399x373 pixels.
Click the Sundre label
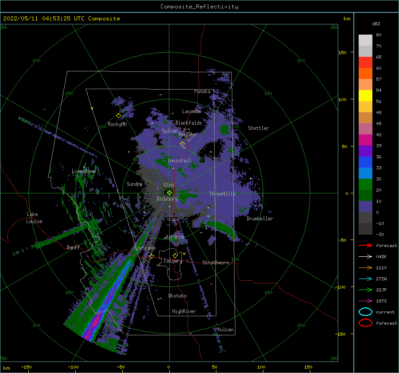pyautogui.click(x=134, y=184)
